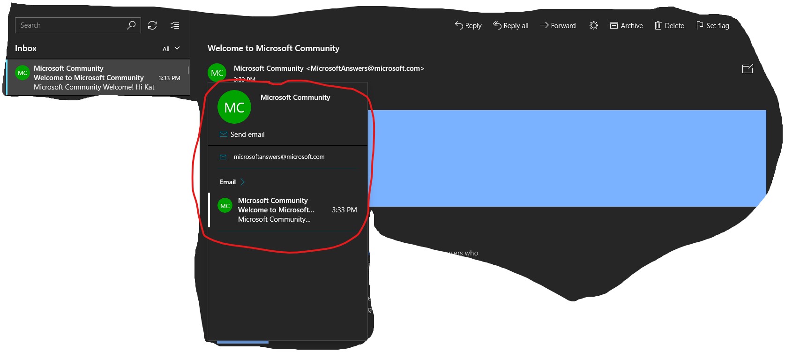Click the Welcome to Microsoft Community subject title

[274, 48]
